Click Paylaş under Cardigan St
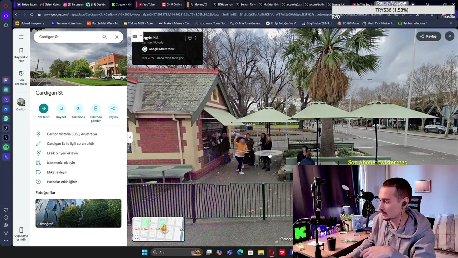This screenshot has height=258, width=458. tap(113, 111)
